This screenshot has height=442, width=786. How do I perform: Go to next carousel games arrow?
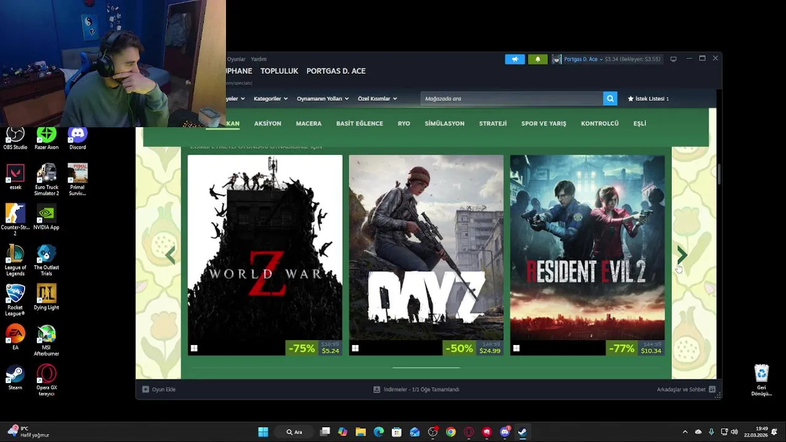[x=682, y=255]
